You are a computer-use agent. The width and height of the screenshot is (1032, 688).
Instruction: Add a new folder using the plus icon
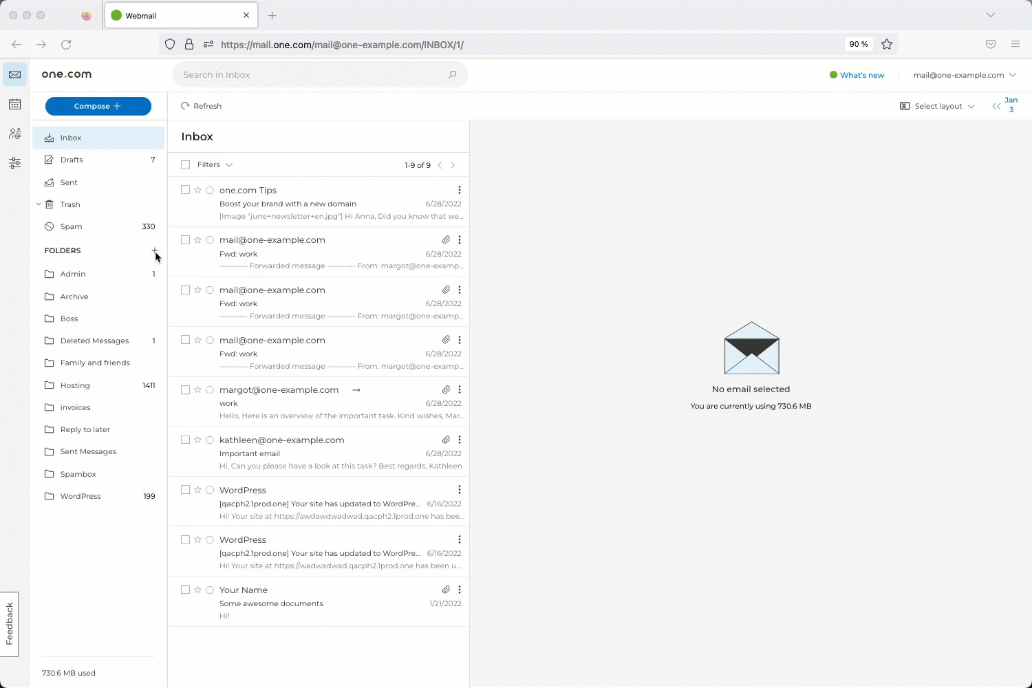pyautogui.click(x=155, y=250)
